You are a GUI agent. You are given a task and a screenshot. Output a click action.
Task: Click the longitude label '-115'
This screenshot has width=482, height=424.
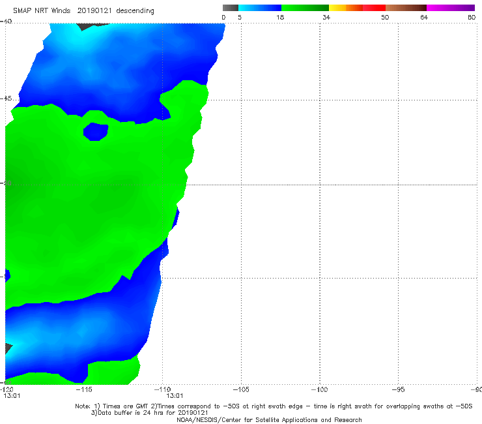coord(84,389)
